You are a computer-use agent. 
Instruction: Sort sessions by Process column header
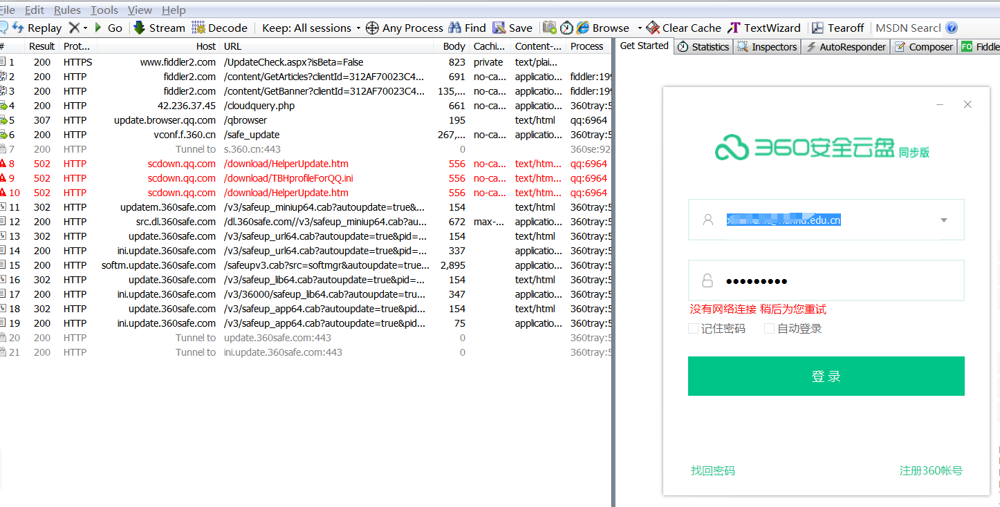pyautogui.click(x=588, y=46)
